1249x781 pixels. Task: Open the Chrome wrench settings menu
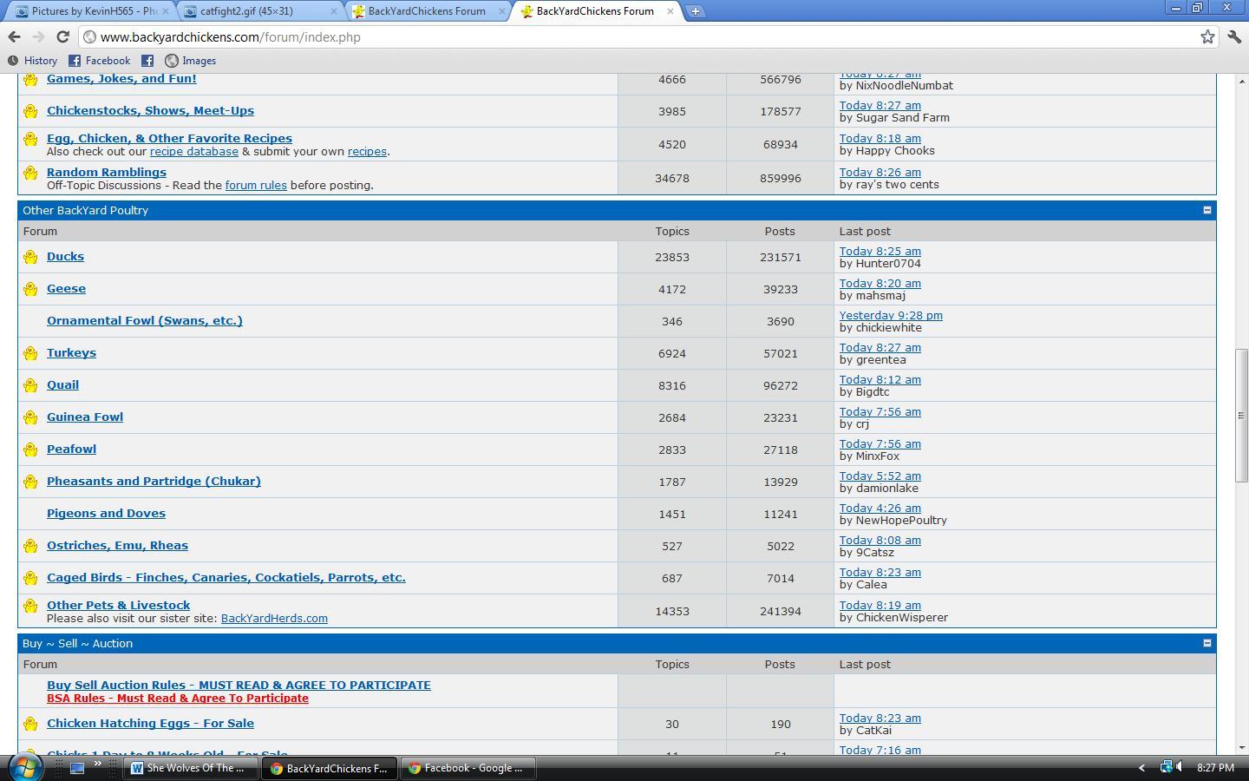click(x=1233, y=36)
